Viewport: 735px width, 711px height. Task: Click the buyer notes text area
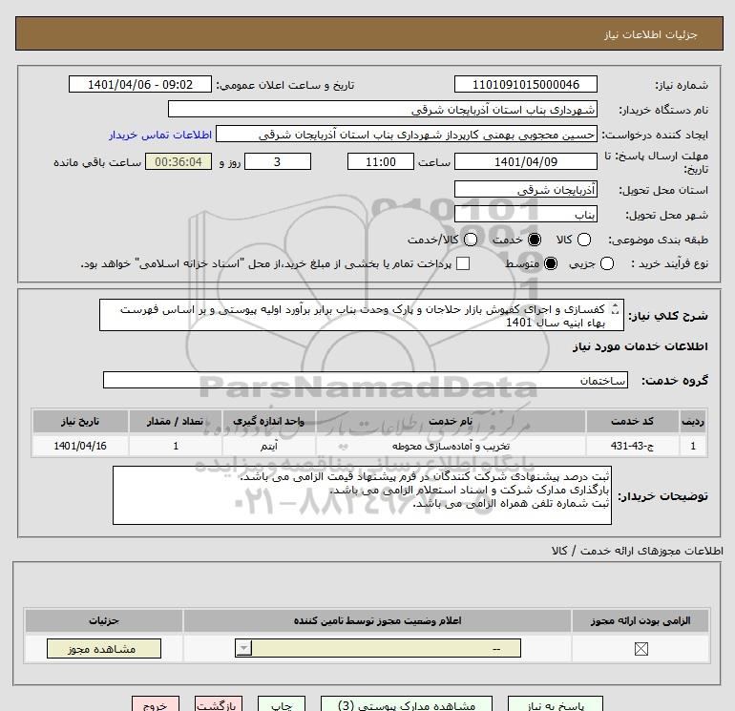[x=362, y=495]
